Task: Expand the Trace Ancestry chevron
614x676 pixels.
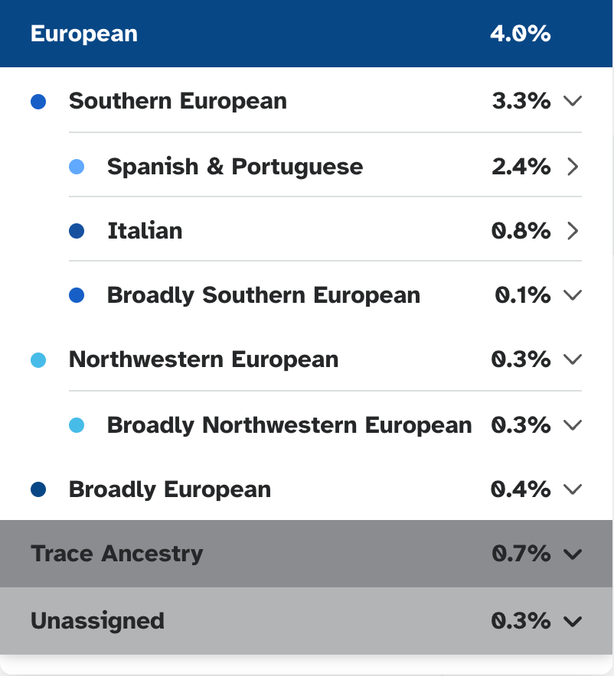Action: pyautogui.click(x=573, y=554)
